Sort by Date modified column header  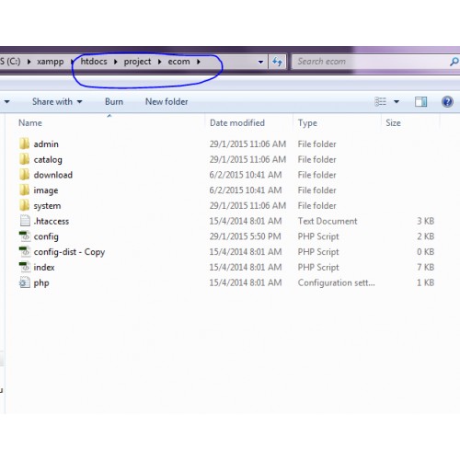237,123
